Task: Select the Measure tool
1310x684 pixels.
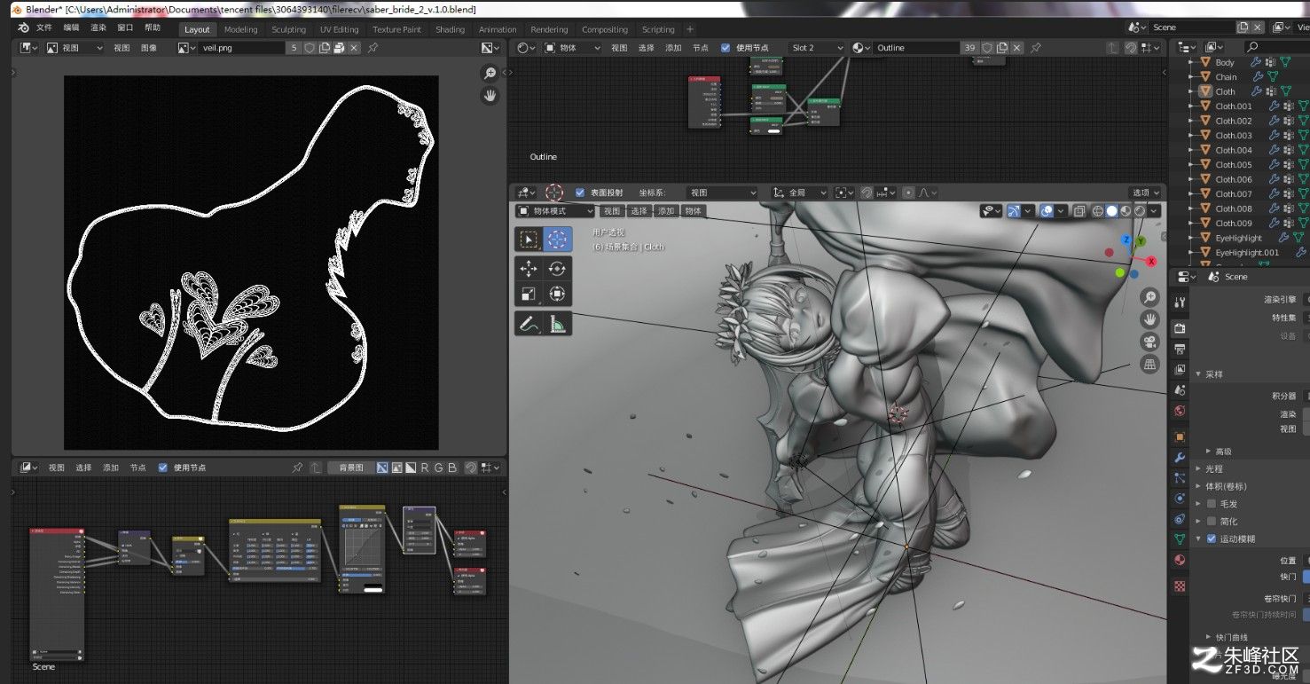Action: click(557, 324)
